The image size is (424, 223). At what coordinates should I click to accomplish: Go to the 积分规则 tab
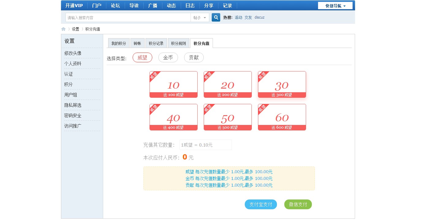click(178, 43)
